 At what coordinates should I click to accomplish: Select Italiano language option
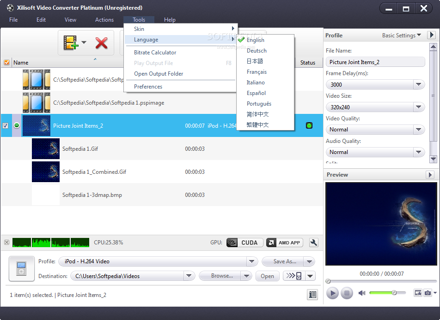265,83
